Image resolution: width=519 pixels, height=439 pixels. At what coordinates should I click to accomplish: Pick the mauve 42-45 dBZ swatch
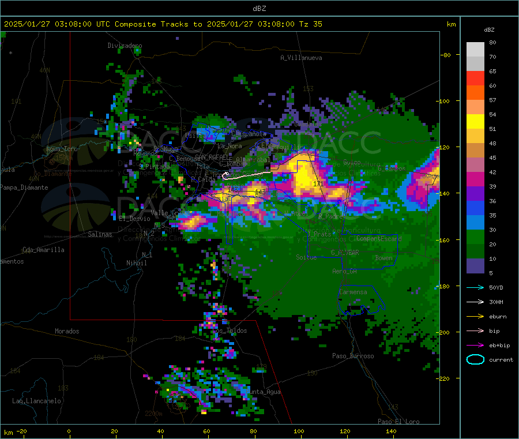pyautogui.click(x=475, y=165)
